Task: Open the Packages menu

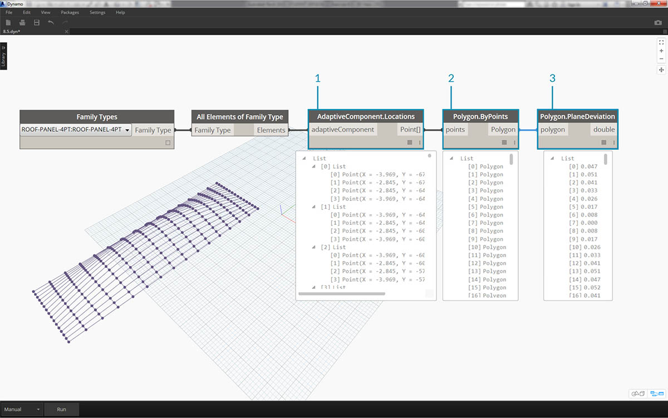Action: point(70,12)
